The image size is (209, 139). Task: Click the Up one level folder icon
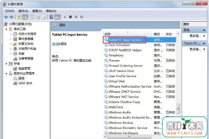[19, 17]
